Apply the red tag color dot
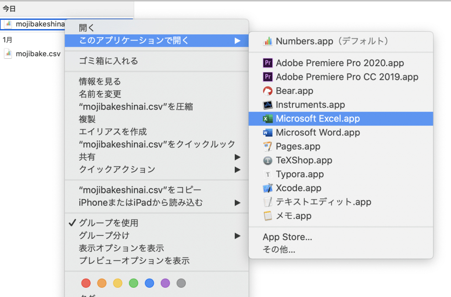This screenshot has width=451, height=297. 86,283
